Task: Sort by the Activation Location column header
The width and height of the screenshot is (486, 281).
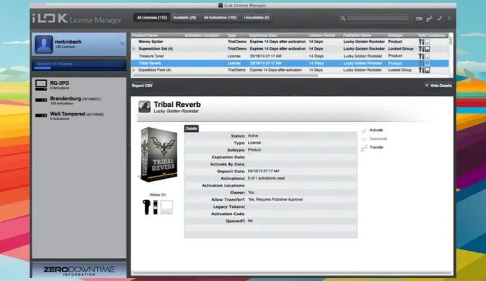Action: click(202, 35)
